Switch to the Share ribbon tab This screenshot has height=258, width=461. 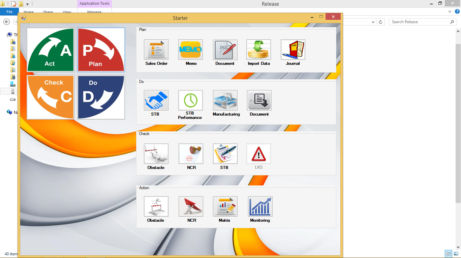(48, 12)
